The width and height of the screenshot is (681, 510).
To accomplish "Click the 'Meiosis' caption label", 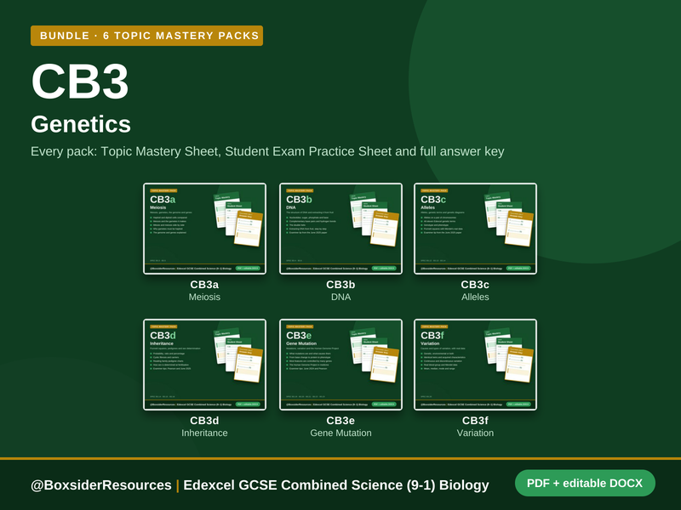I will (x=204, y=297).
